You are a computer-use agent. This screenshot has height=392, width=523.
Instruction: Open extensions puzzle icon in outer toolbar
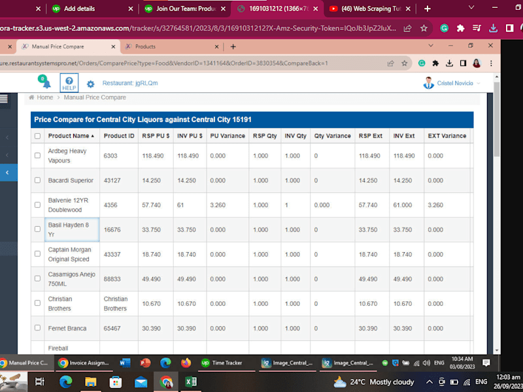[x=461, y=28]
